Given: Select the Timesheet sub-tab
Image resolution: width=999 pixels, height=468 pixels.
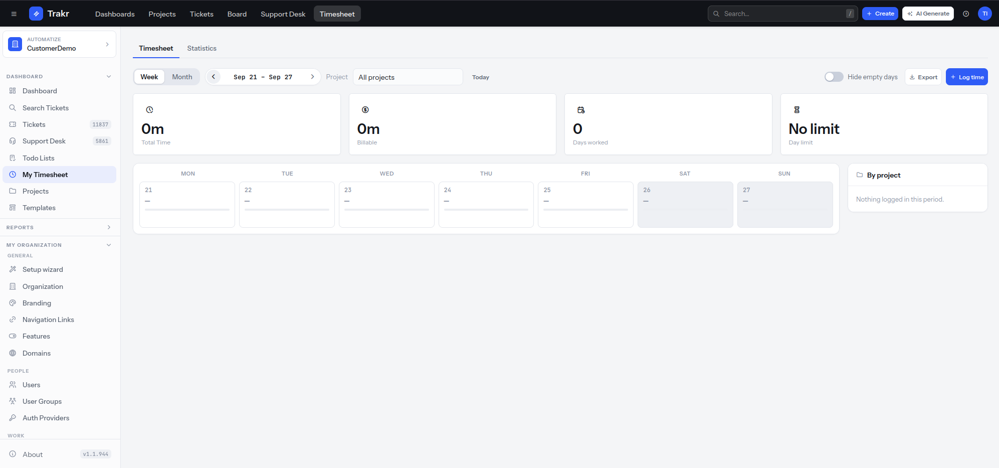Looking at the screenshot, I should [156, 48].
